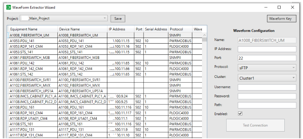Click the Test Connection button

point(255,125)
